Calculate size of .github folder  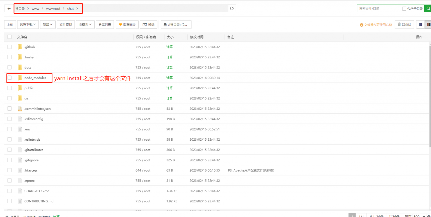point(169,47)
